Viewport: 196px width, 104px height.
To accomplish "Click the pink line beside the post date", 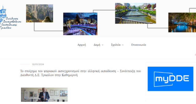I will 25,64.
